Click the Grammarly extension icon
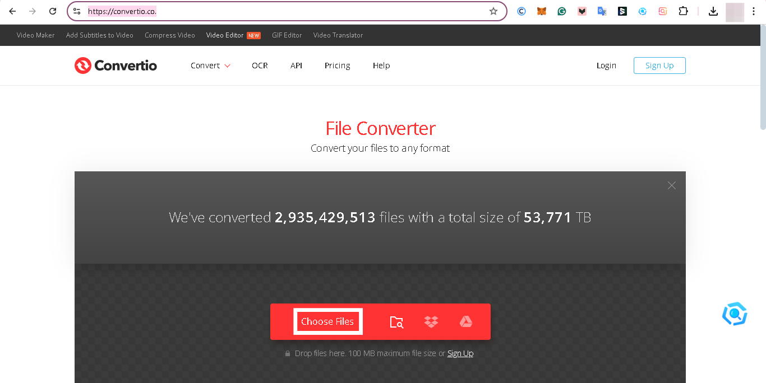The image size is (766, 383). (562, 11)
